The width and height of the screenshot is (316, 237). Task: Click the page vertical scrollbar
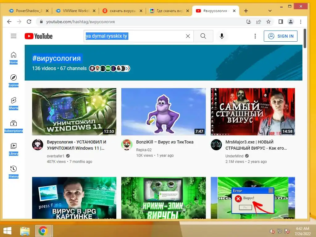(305, 38)
